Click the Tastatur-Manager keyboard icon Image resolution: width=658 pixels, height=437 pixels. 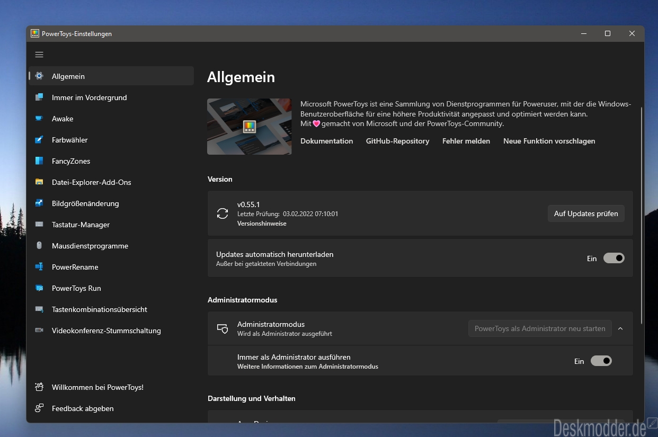39,225
